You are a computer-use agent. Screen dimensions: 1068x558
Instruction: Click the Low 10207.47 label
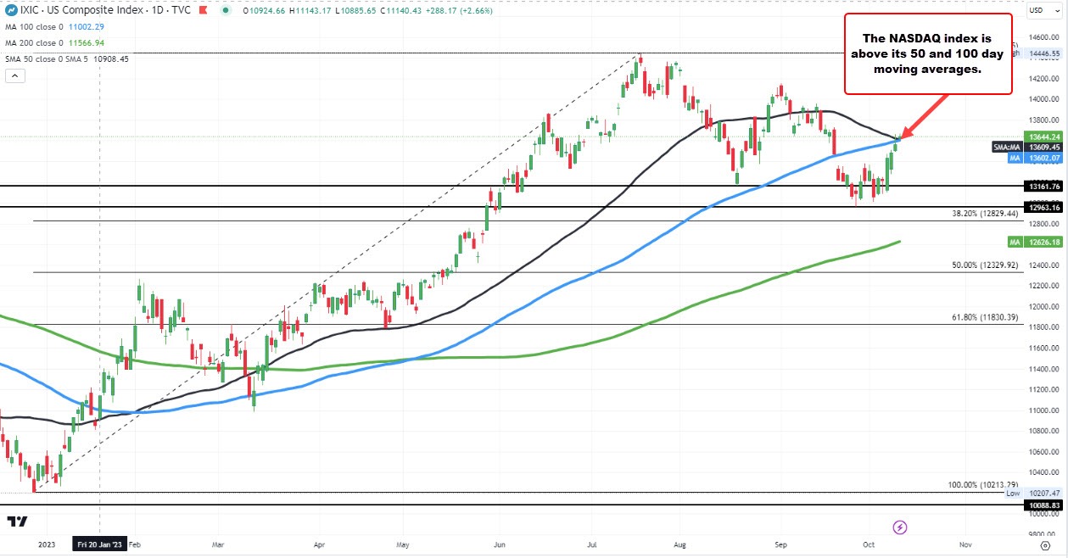pyautogui.click(x=1033, y=492)
